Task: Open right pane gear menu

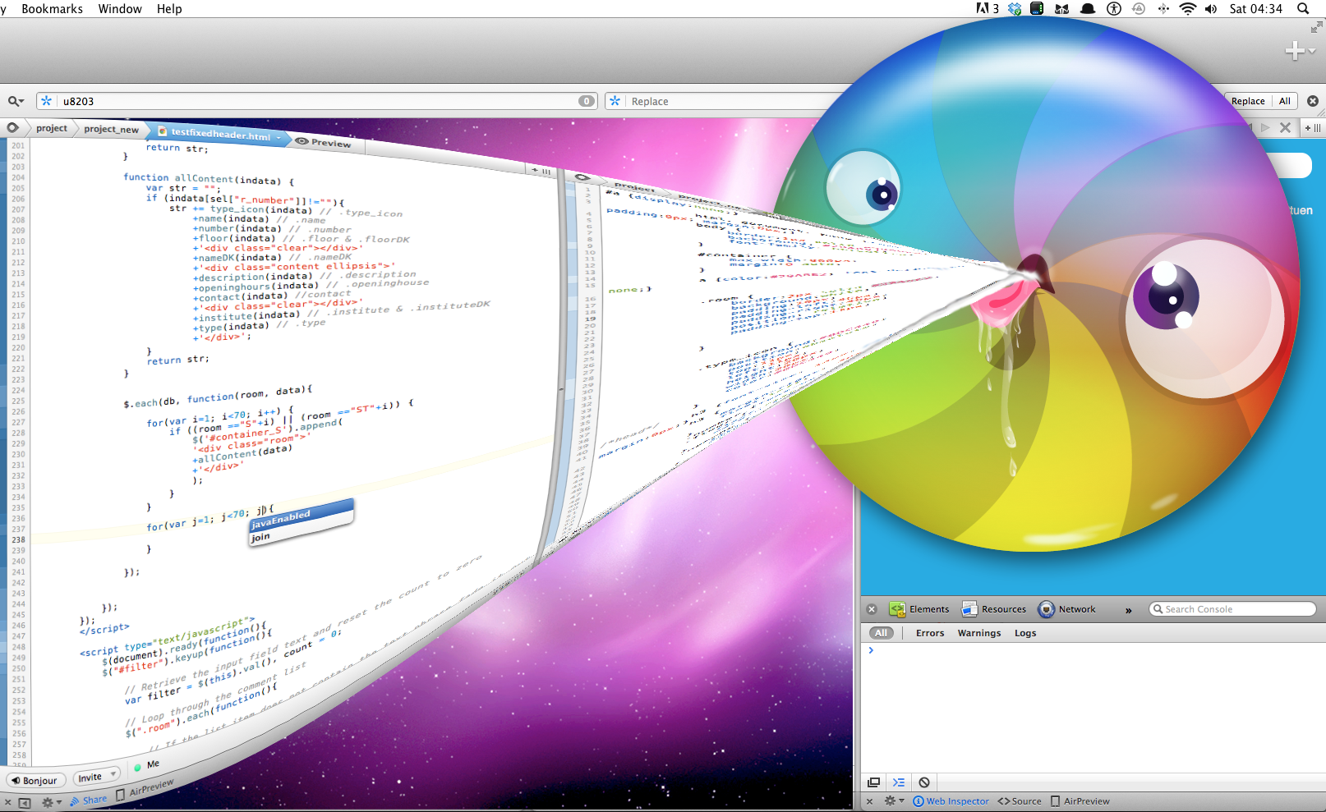Action: 893,801
